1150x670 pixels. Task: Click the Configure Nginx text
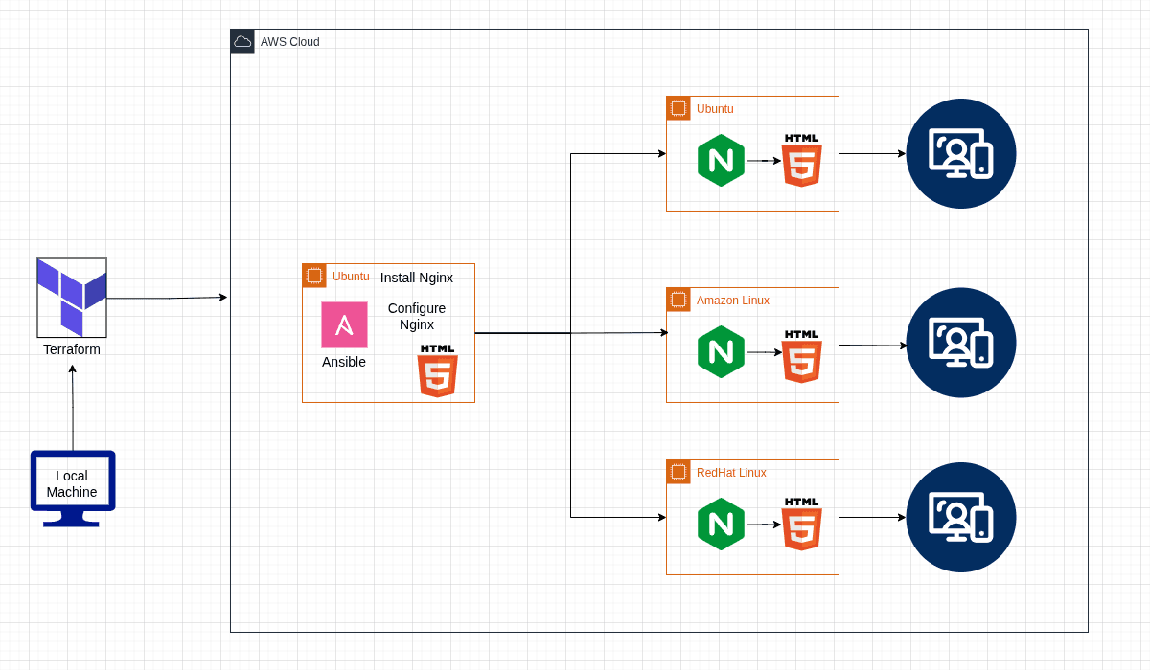(417, 316)
